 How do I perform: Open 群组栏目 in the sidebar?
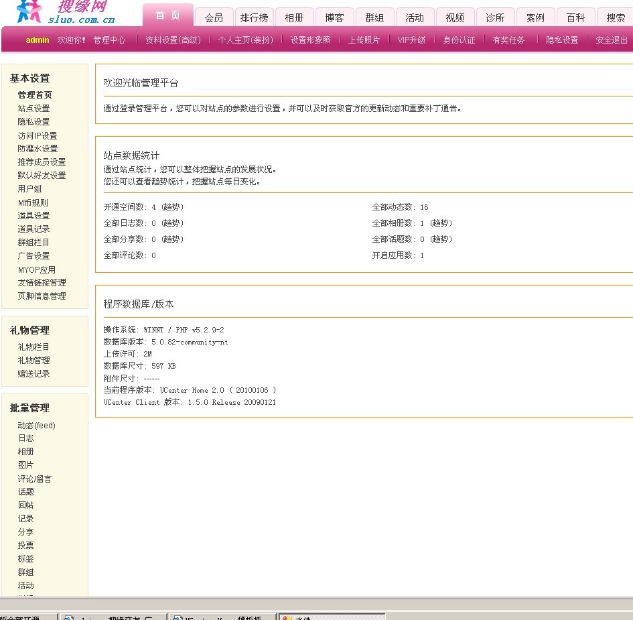[x=34, y=243]
